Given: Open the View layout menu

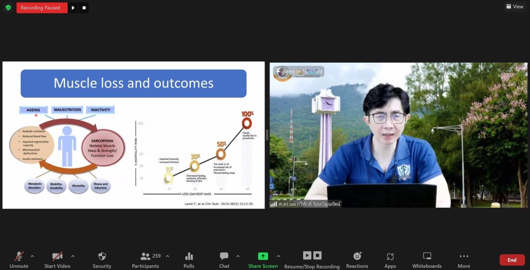Looking at the screenshot, I should (x=515, y=7).
